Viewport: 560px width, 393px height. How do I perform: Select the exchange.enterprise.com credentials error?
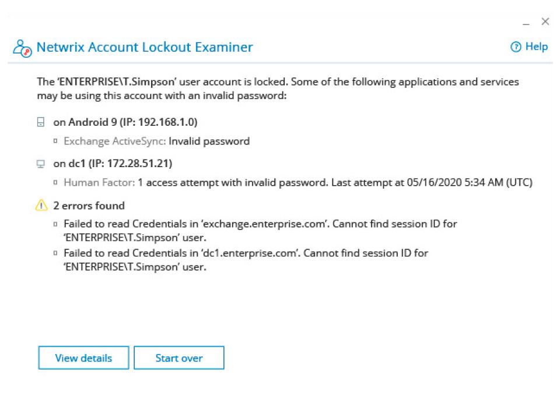coord(260,231)
